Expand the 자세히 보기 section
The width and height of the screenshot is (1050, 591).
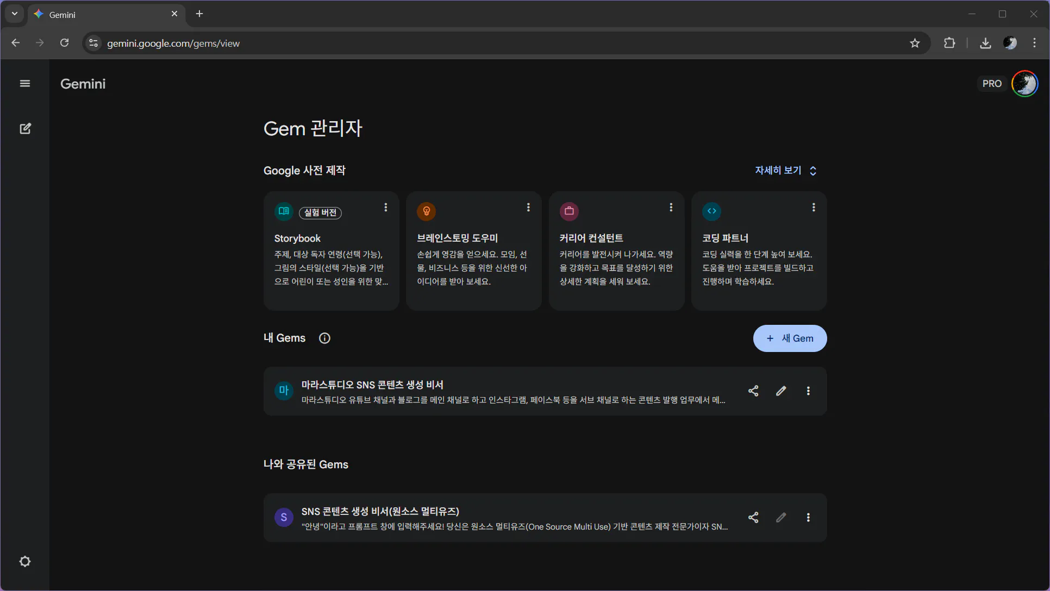click(x=786, y=171)
